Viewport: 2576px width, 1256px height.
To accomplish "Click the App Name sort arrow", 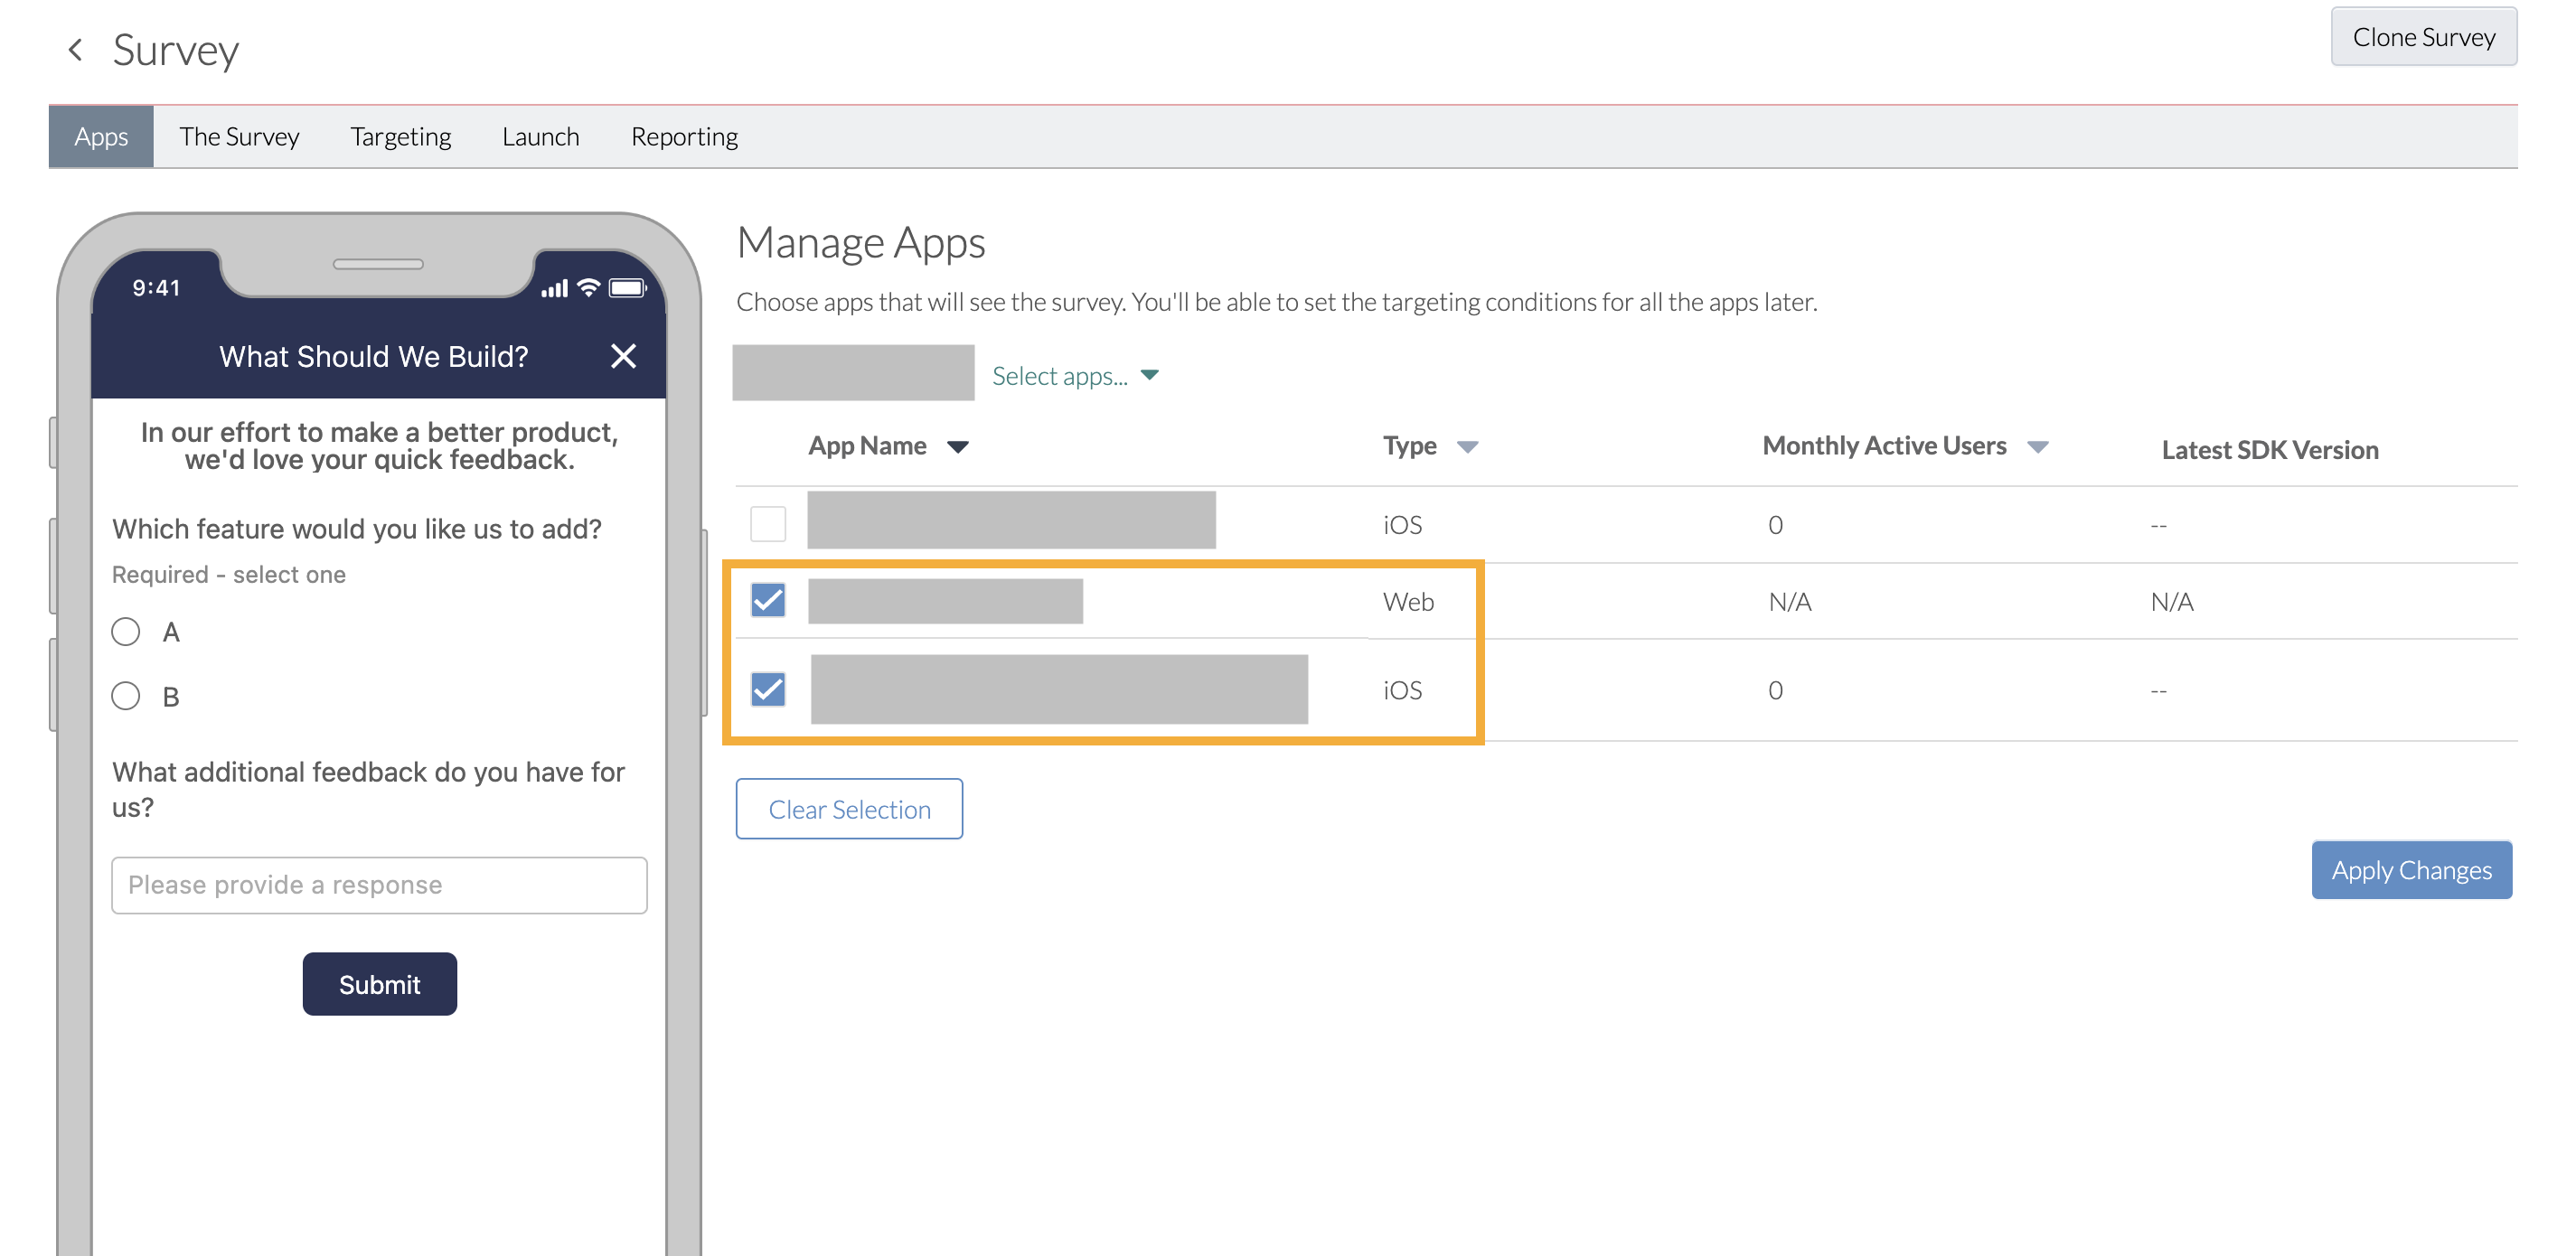I will 957,447.
